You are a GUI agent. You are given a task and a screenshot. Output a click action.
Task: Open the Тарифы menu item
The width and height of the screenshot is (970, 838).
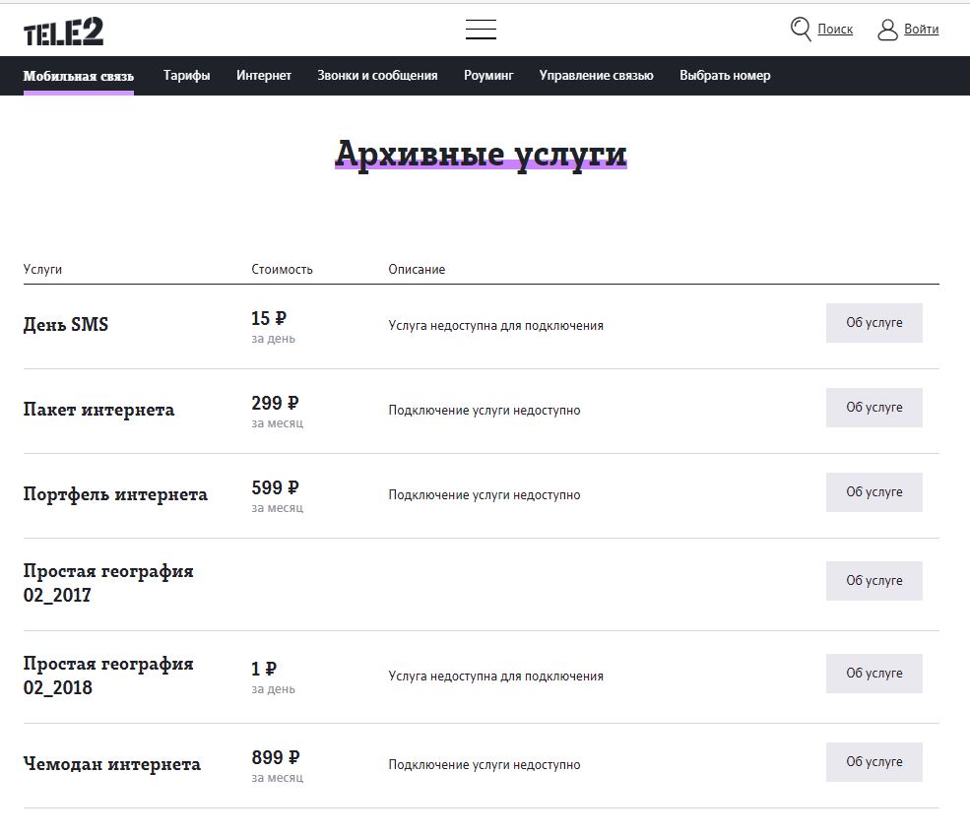186,76
